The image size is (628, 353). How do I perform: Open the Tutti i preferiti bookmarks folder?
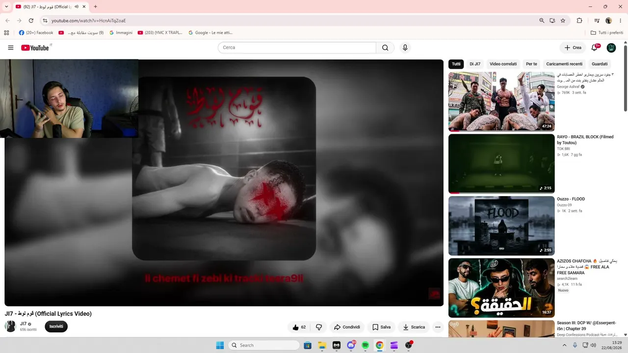607,33
